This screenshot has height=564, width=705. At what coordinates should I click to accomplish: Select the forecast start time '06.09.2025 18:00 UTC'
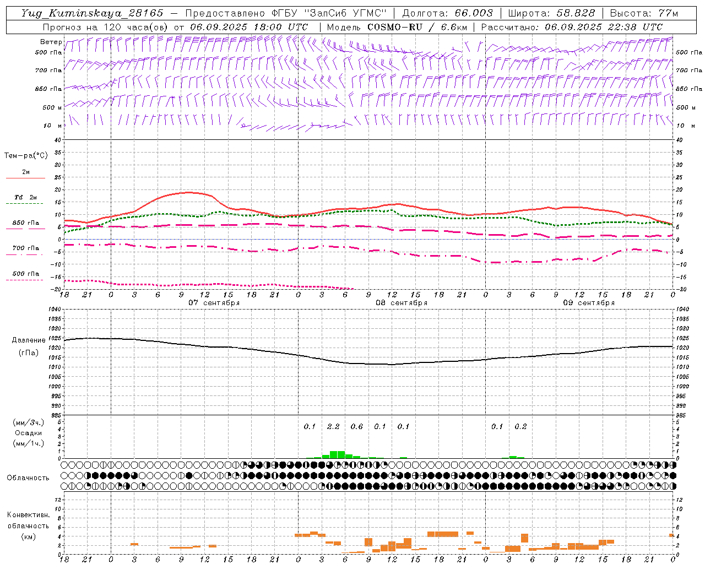(249, 27)
